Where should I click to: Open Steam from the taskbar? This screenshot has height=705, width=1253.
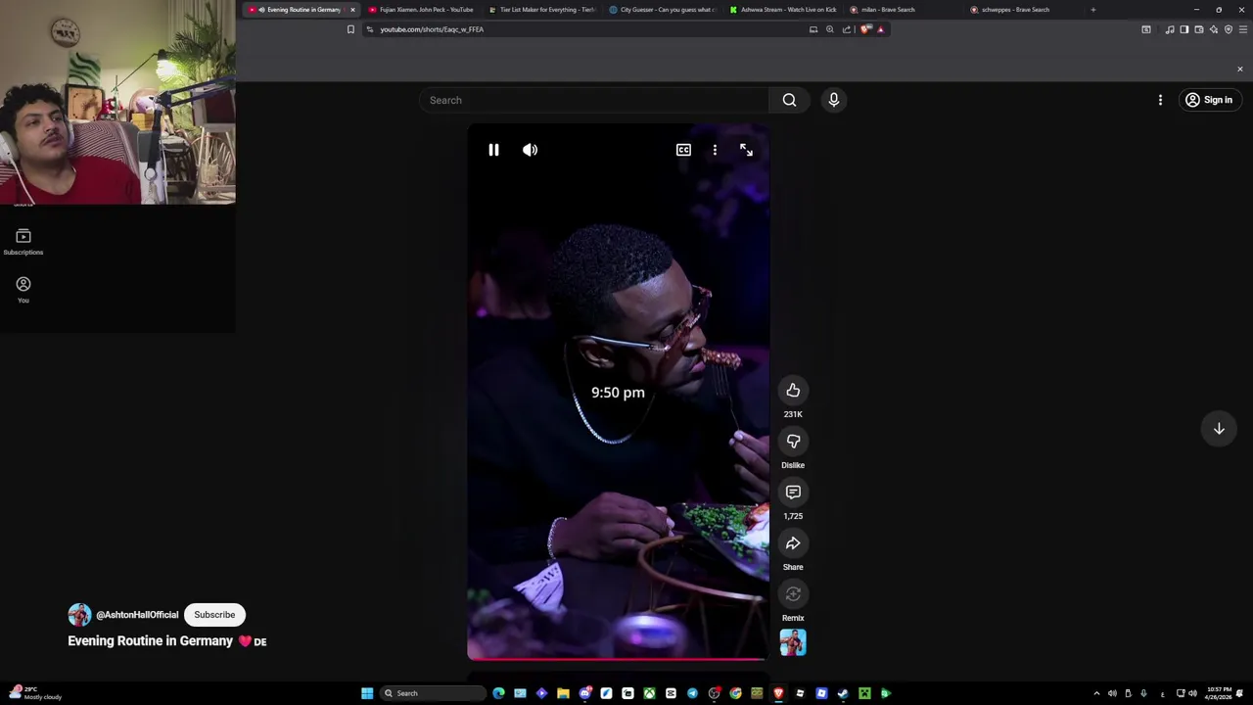843,693
